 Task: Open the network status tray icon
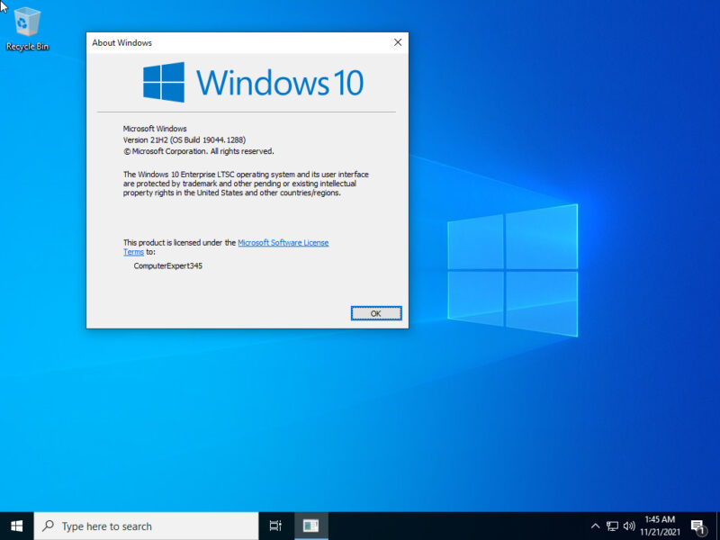click(613, 526)
